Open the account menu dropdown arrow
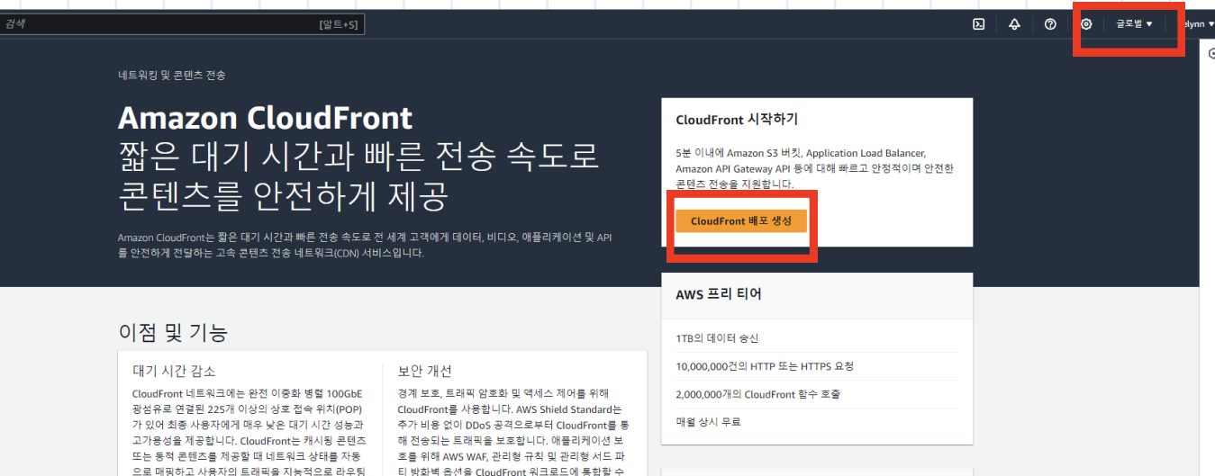 (x=1210, y=24)
